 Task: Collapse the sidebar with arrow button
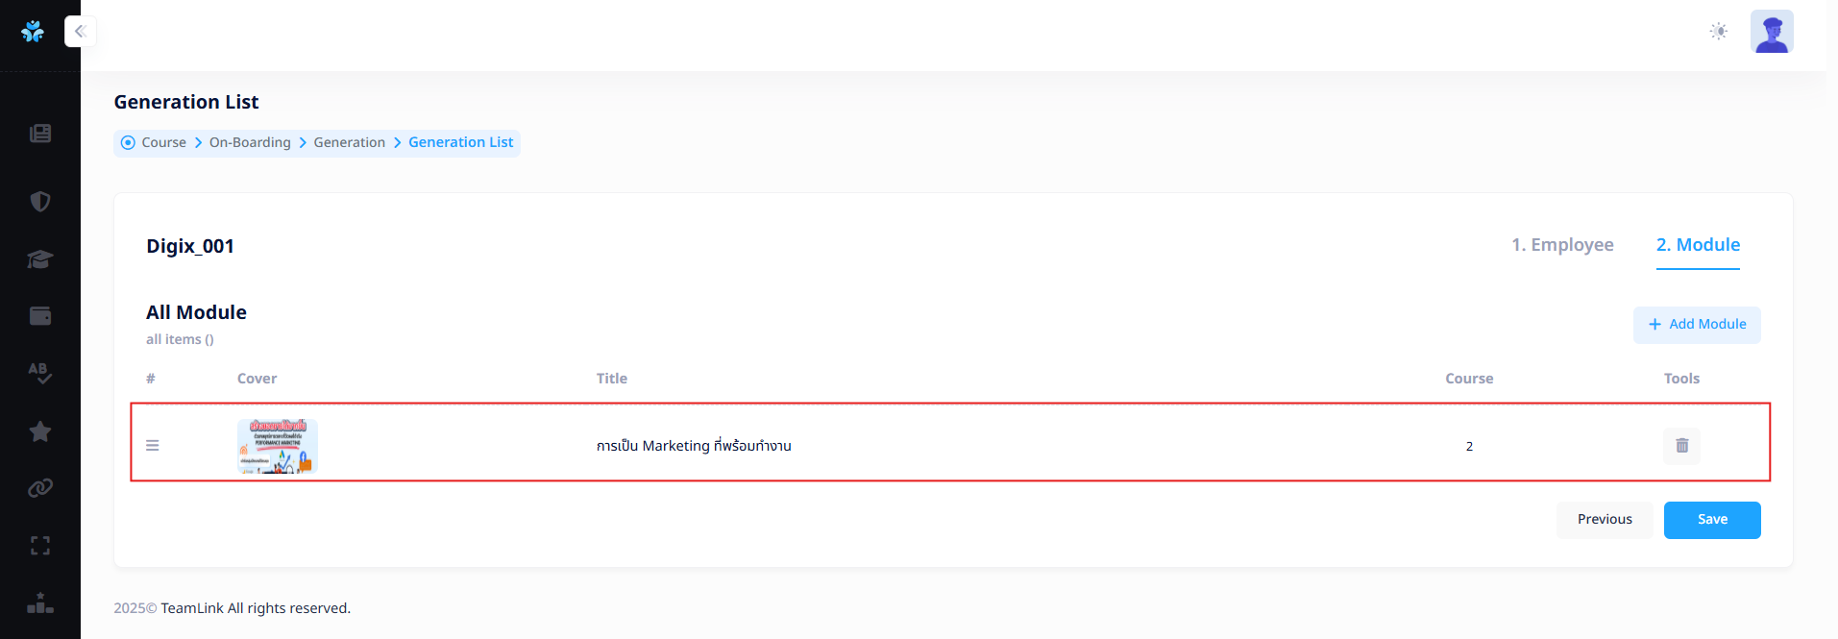(x=80, y=32)
